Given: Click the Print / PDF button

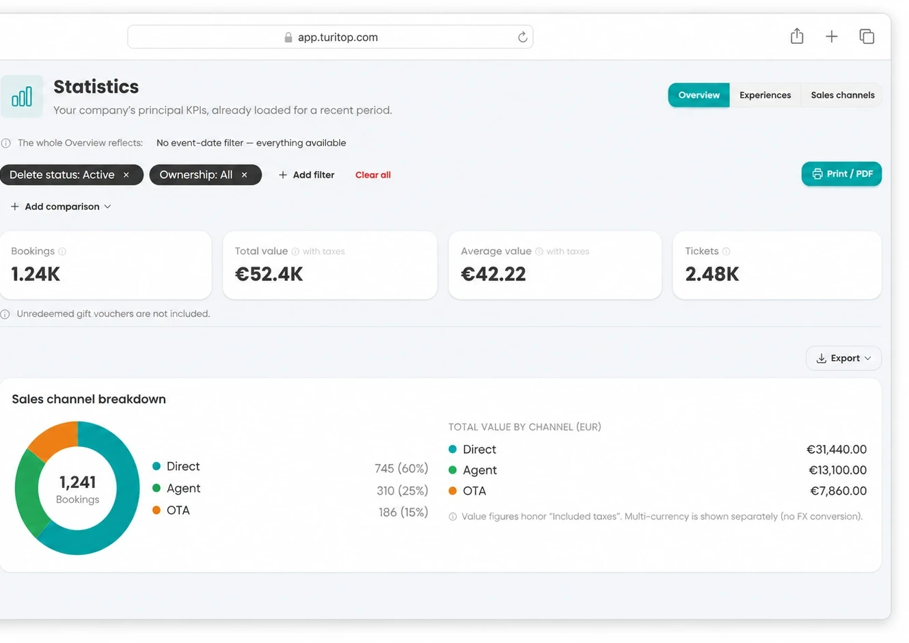Looking at the screenshot, I should point(841,174).
